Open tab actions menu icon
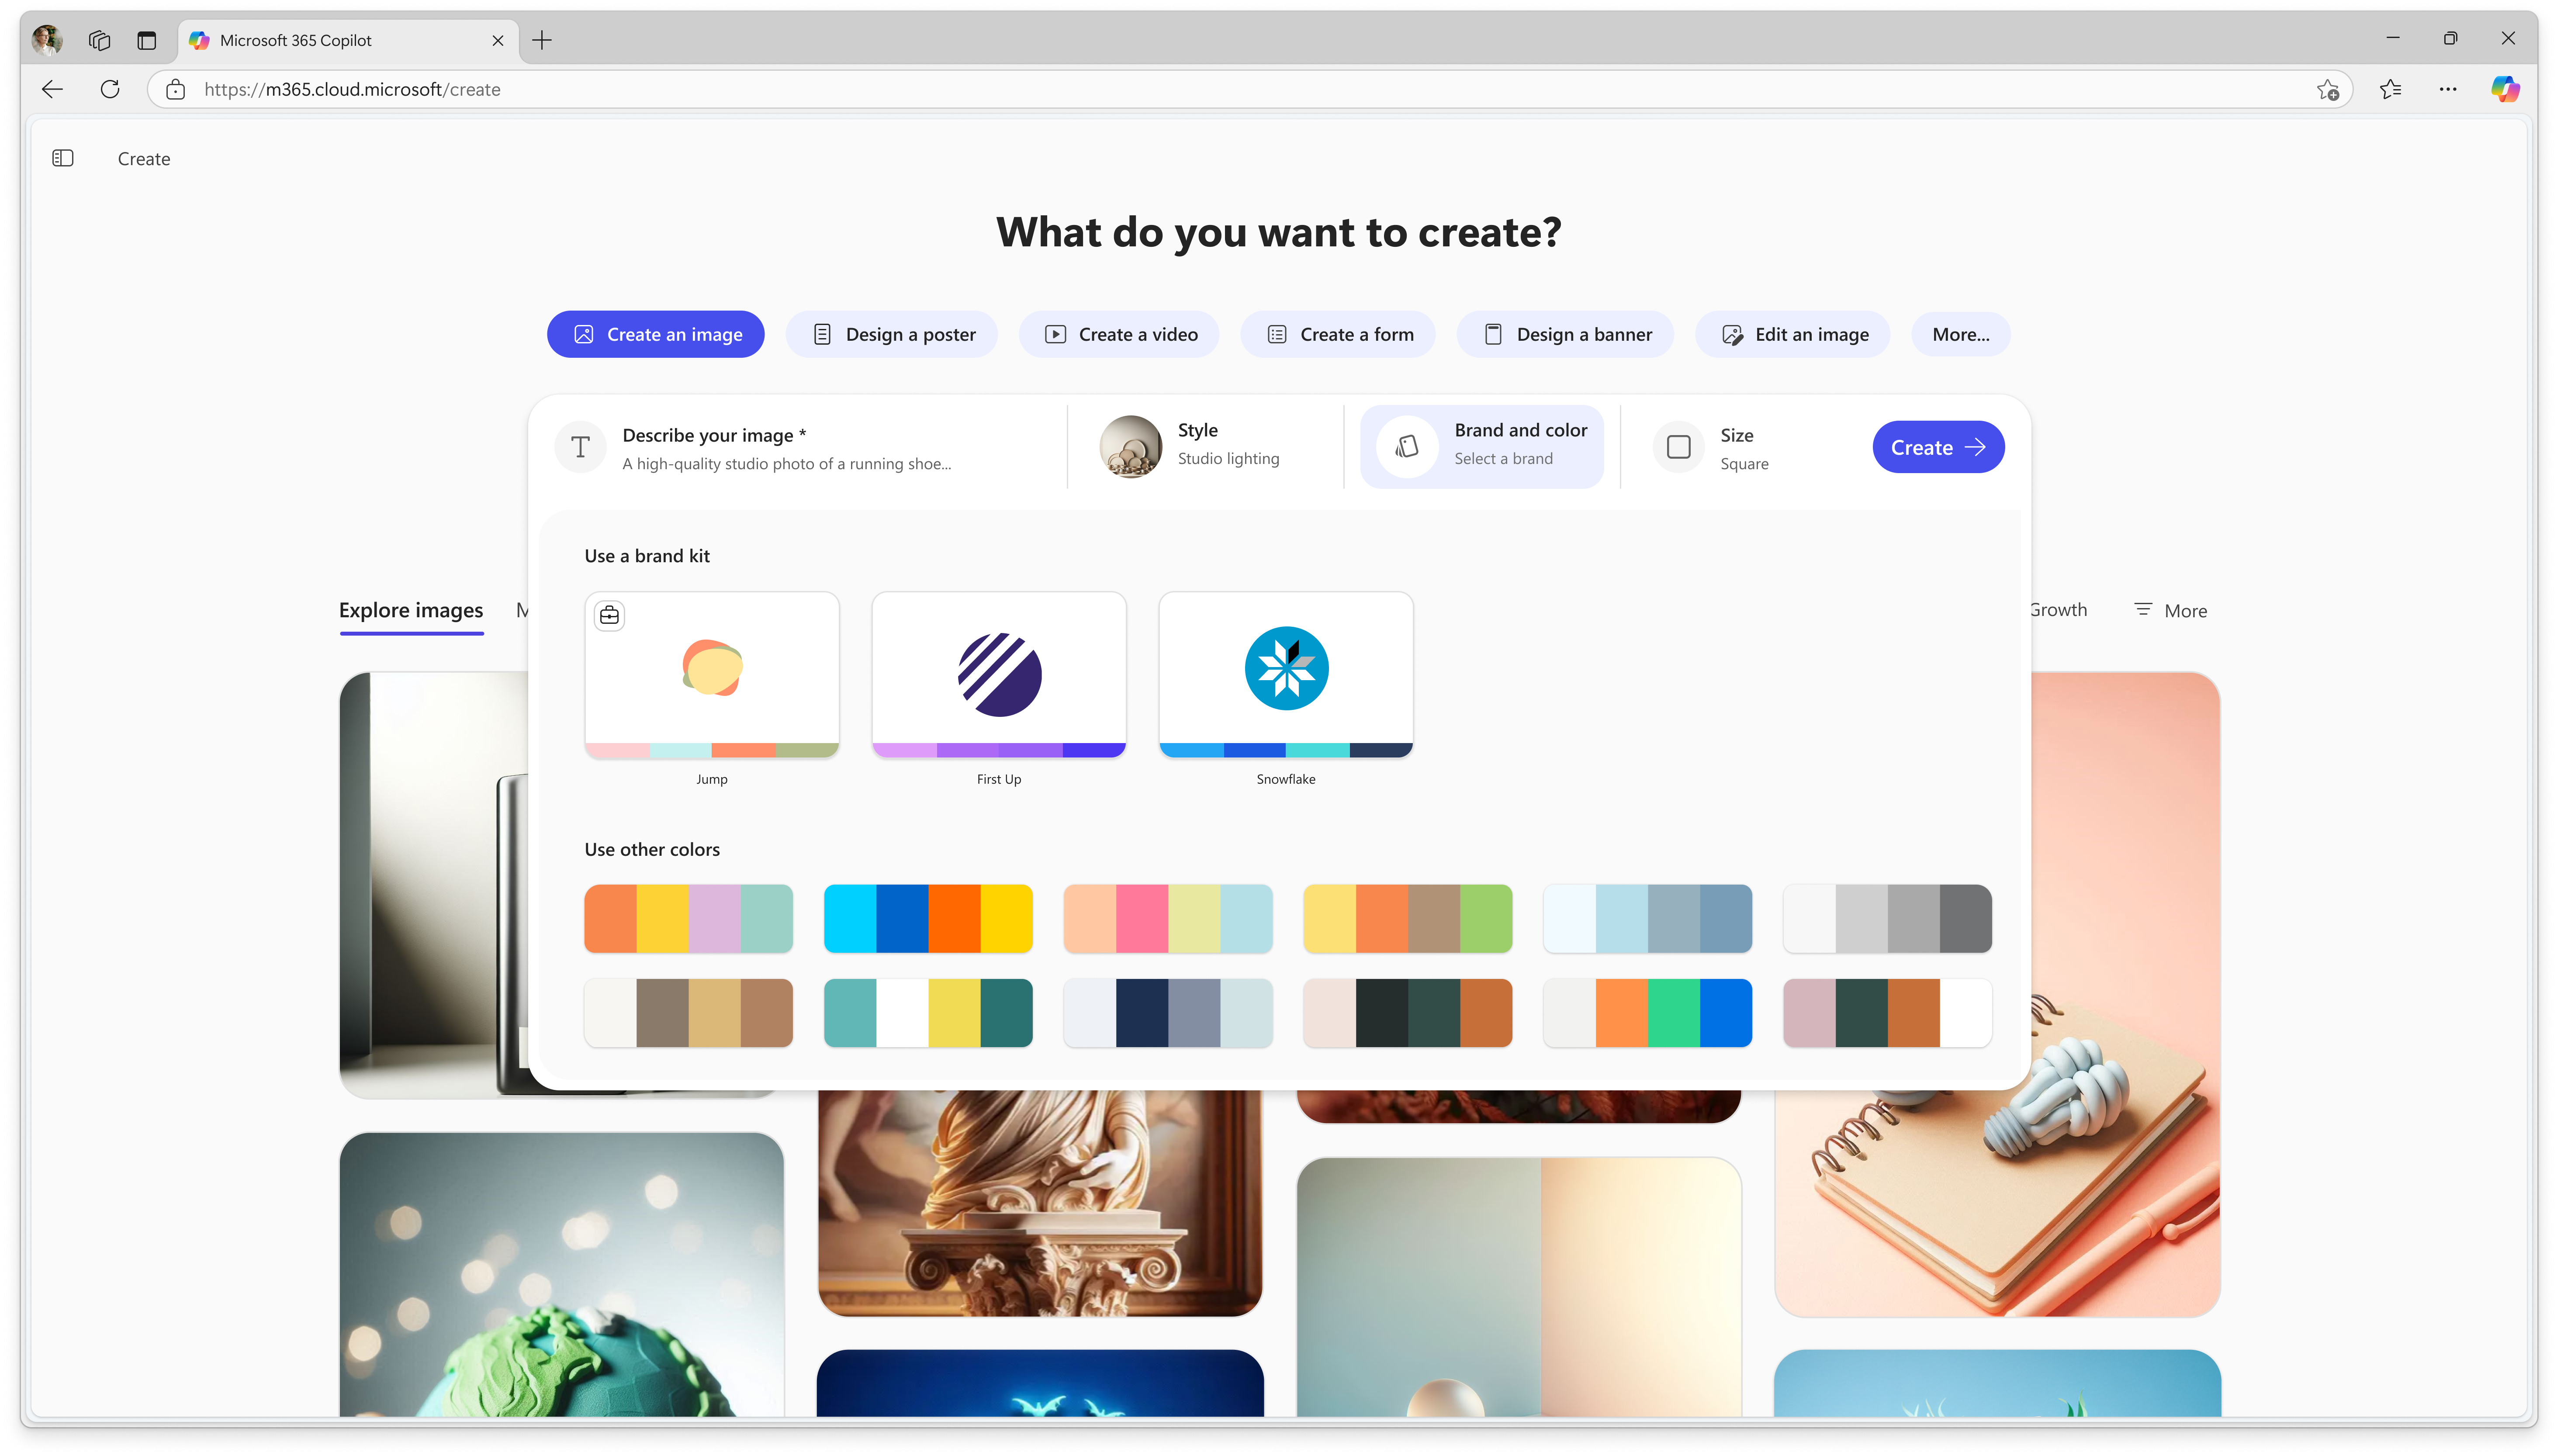2557x1456 pixels. point(147,40)
